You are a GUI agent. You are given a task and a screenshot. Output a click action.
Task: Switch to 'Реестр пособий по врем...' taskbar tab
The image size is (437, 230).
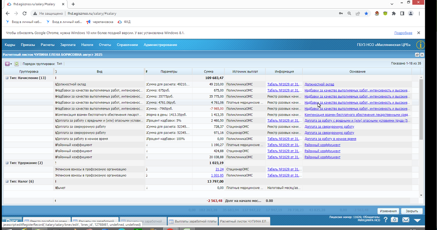(x=47, y=221)
